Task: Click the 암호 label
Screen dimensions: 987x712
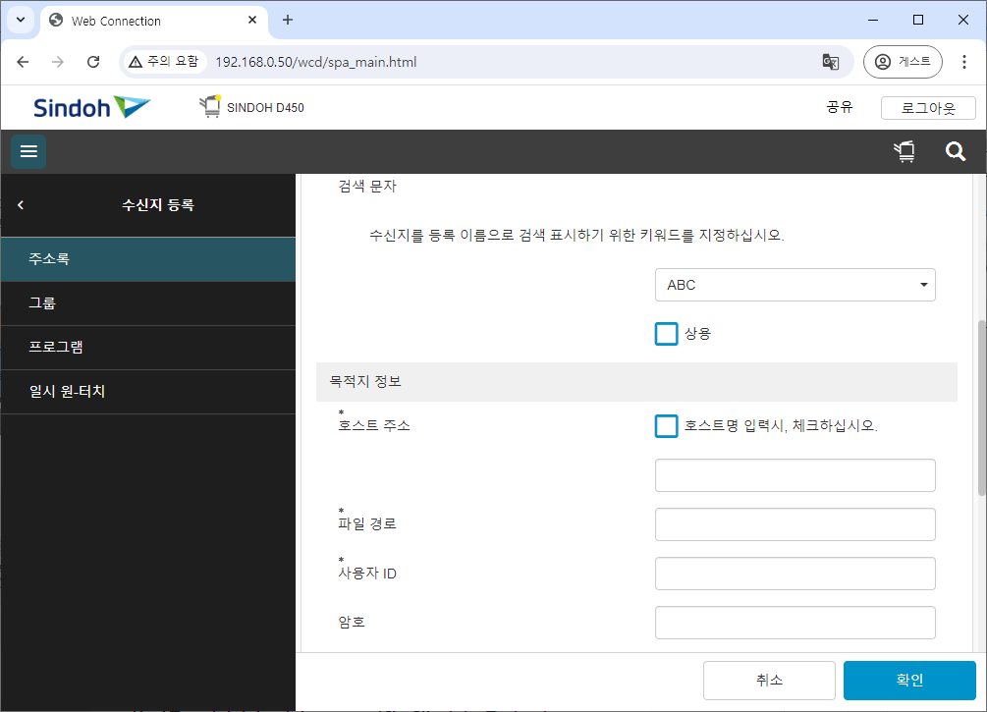Action: click(x=352, y=623)
